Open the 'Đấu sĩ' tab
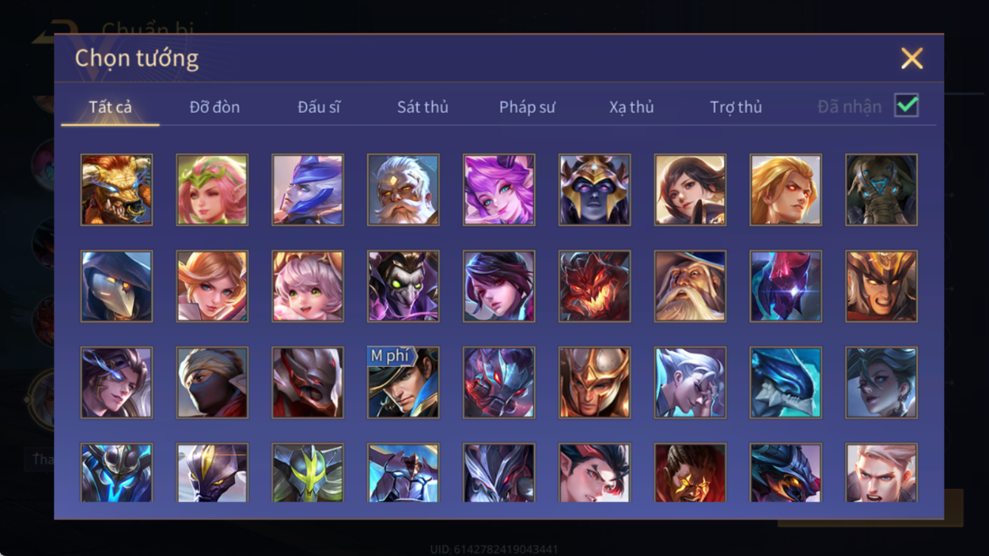Screen dimensions: 989x556 (319, 107)
